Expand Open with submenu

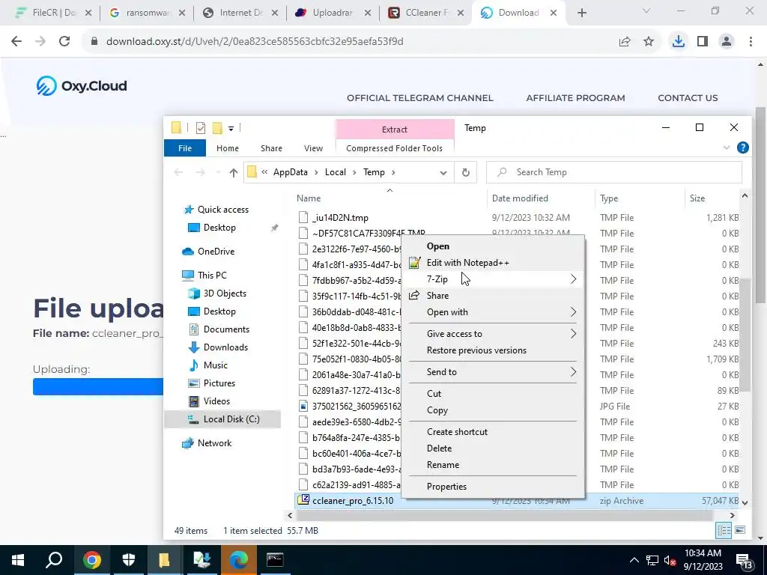(493, 312)
